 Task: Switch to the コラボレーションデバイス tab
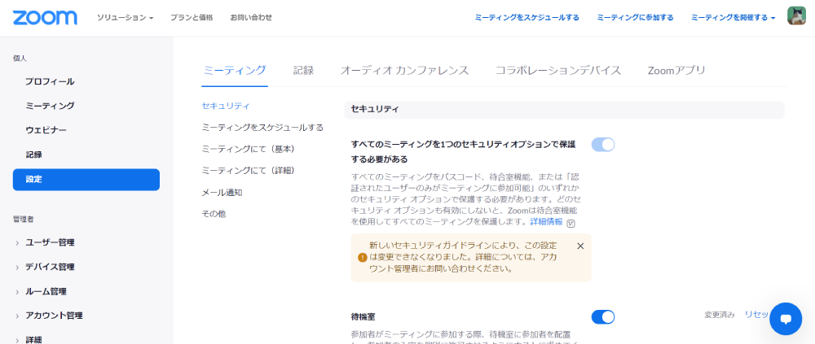(558, 71)
